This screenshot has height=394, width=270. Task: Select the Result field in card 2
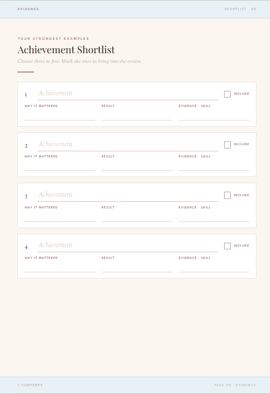[137, 166]
